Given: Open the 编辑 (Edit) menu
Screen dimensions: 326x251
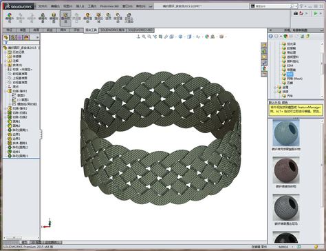Looking at the screenshot, I should click(55, 6).
